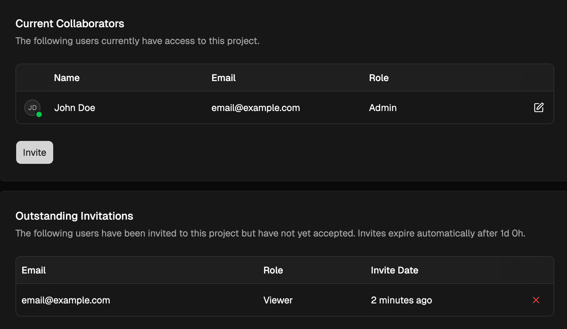
Task: Click the Role column header in invitations table
Action: pyautogui.click(x=273, y=270)
